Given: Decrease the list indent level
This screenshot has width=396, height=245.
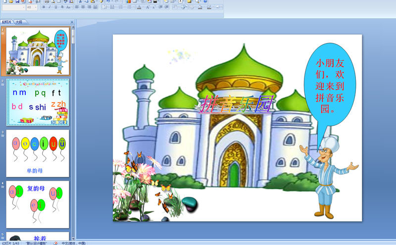Looking at the screenshot, I should point(160,7).
